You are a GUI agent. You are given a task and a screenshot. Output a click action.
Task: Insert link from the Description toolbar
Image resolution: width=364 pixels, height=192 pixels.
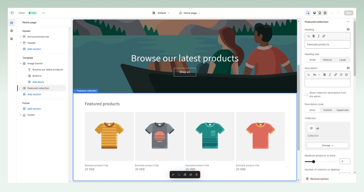(x=336, y=75)
